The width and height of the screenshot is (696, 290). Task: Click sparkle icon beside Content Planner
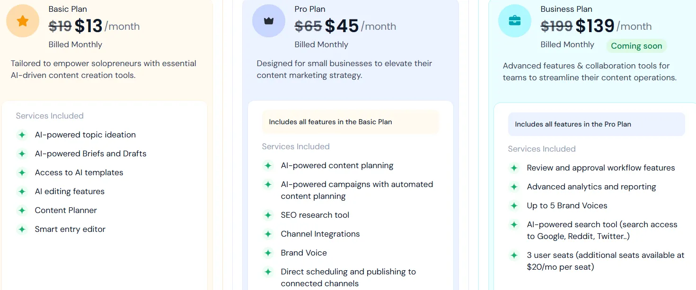tap(22, 211)
